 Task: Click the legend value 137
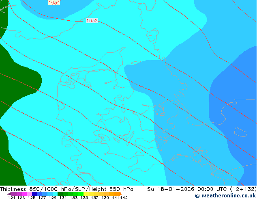(94, 197)
